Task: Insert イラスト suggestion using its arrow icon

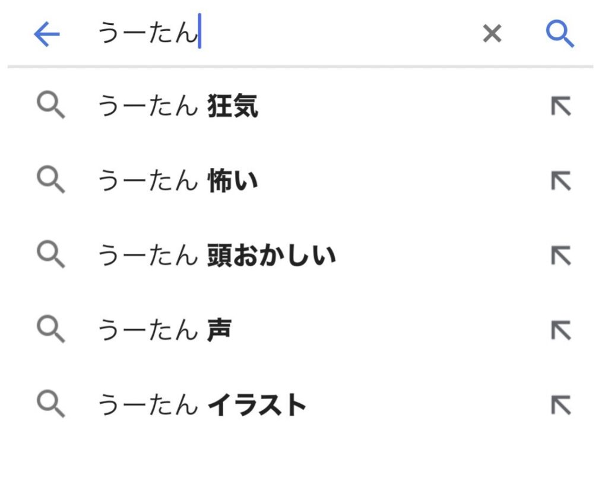Action: [x=560, y=406]
